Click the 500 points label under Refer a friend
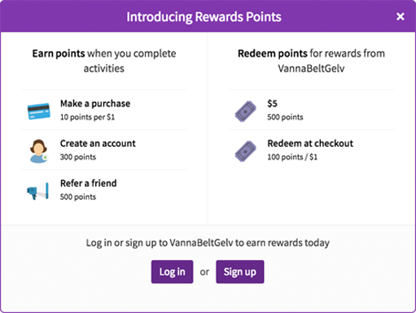This screenshot has width=416, height=313. 78,197
